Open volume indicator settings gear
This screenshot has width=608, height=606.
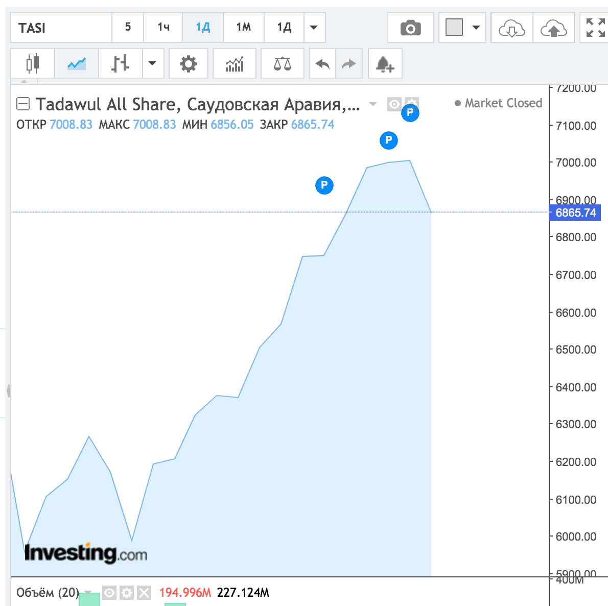[x=126, y=592]
